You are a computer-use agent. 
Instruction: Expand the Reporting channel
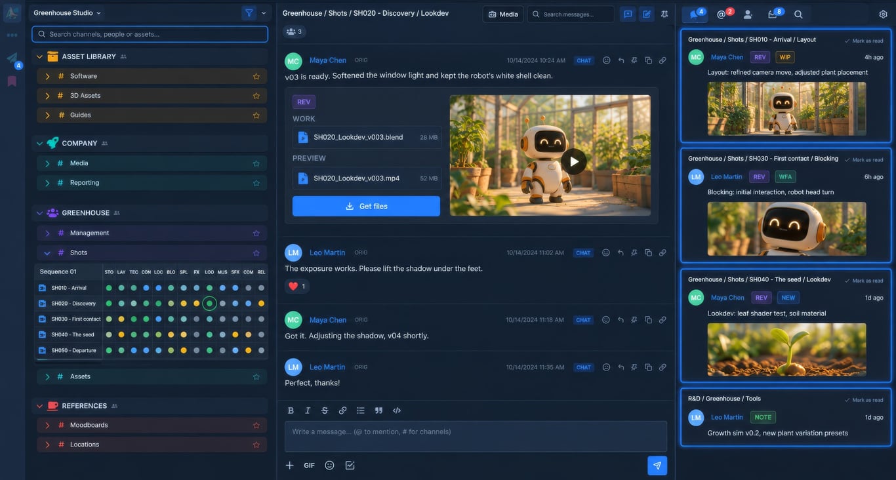47,183
